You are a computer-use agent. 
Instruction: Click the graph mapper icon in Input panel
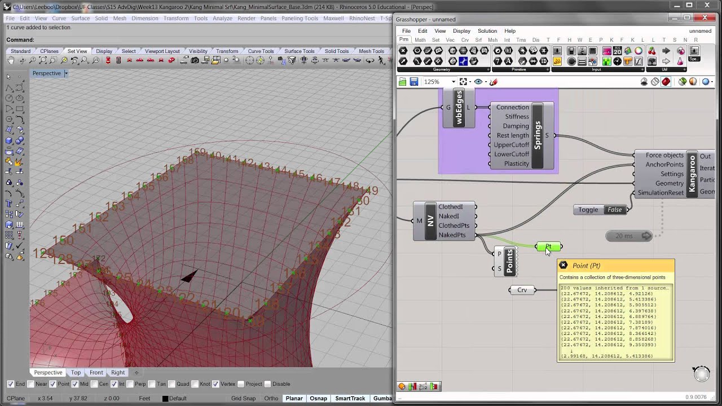(638, 61)
